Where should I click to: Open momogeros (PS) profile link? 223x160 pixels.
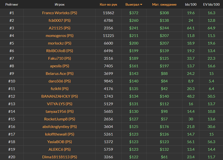(60, 36)
